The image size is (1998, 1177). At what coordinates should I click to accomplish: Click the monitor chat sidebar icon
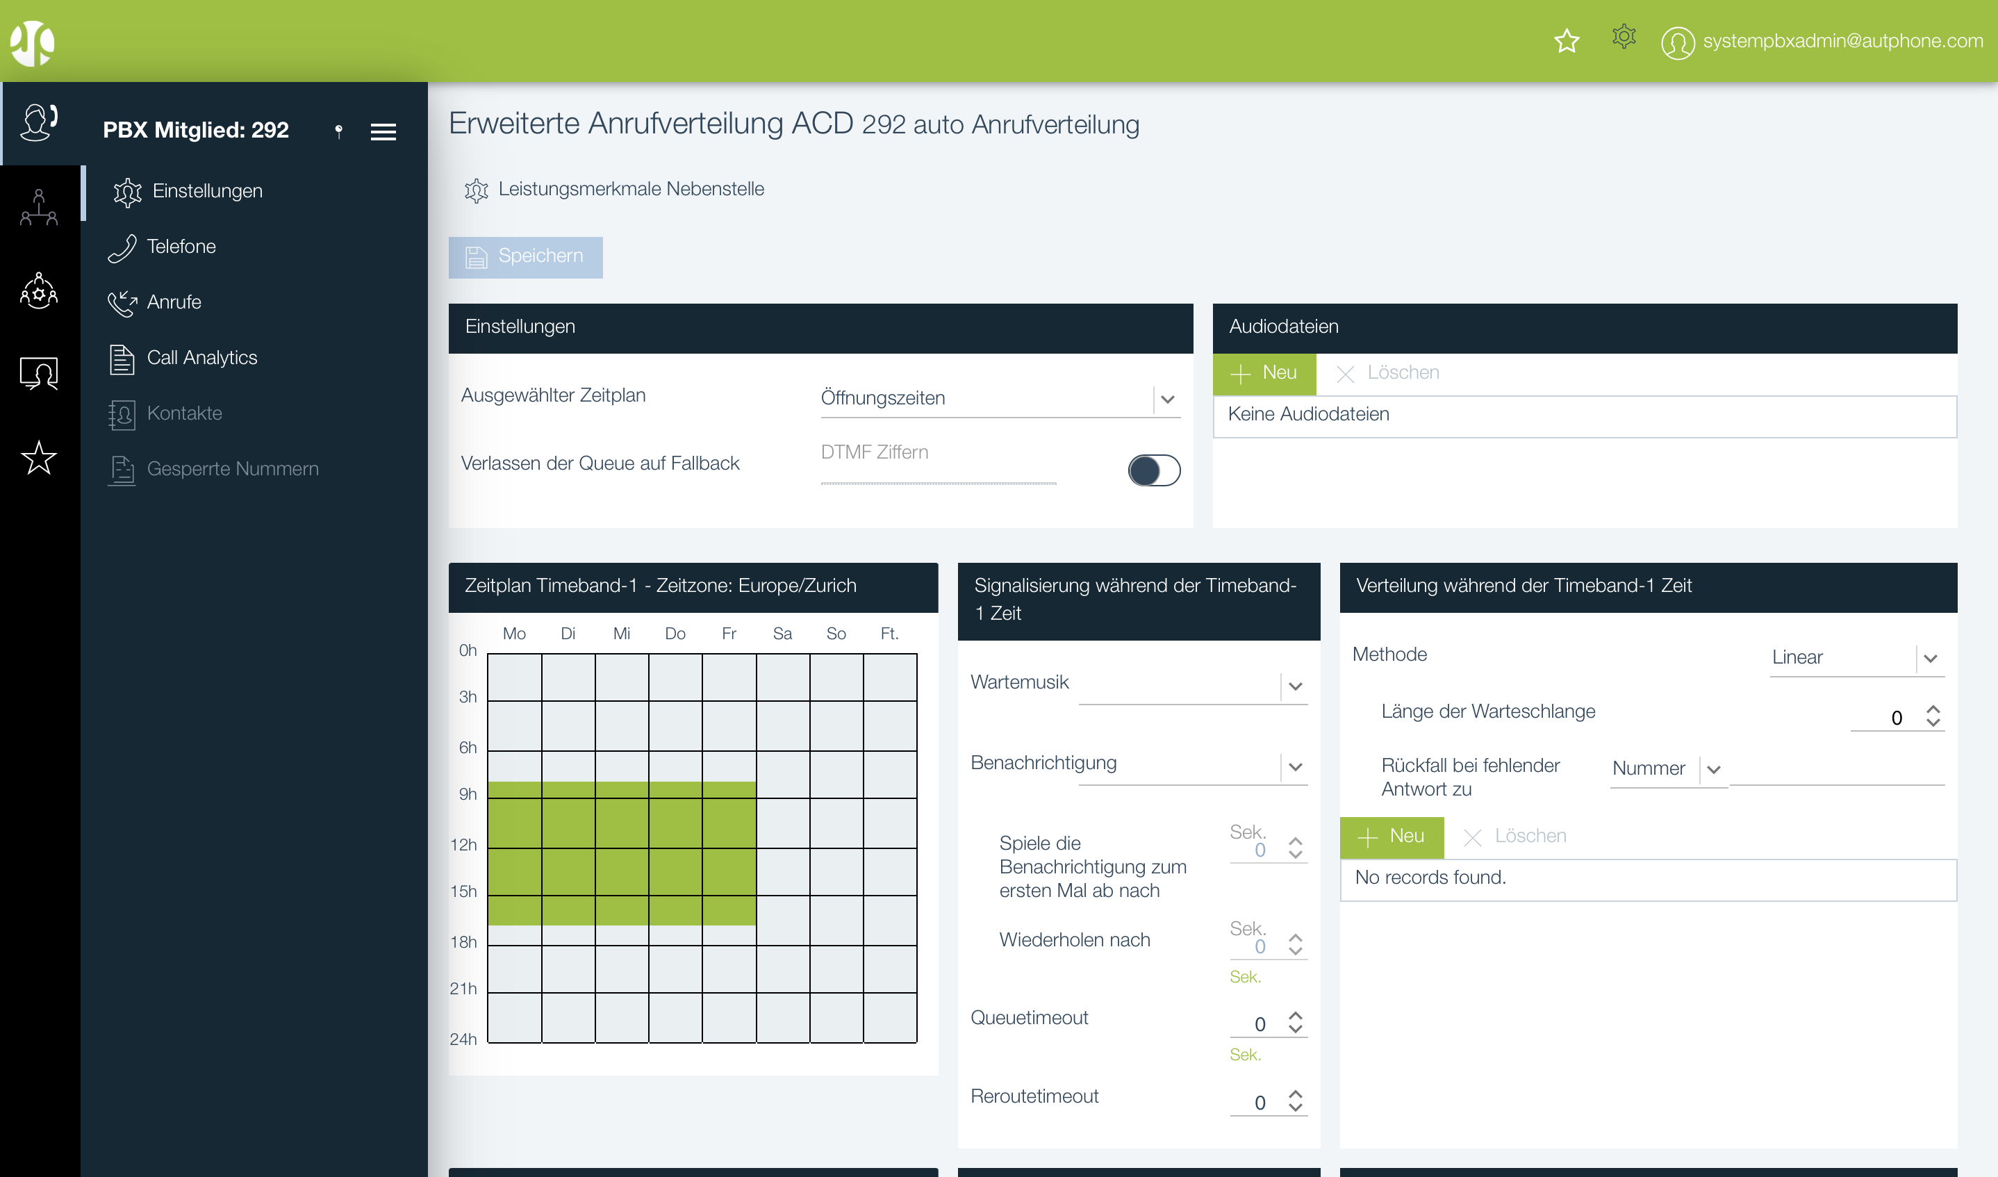pyautogui.click(x=39, y=373)
